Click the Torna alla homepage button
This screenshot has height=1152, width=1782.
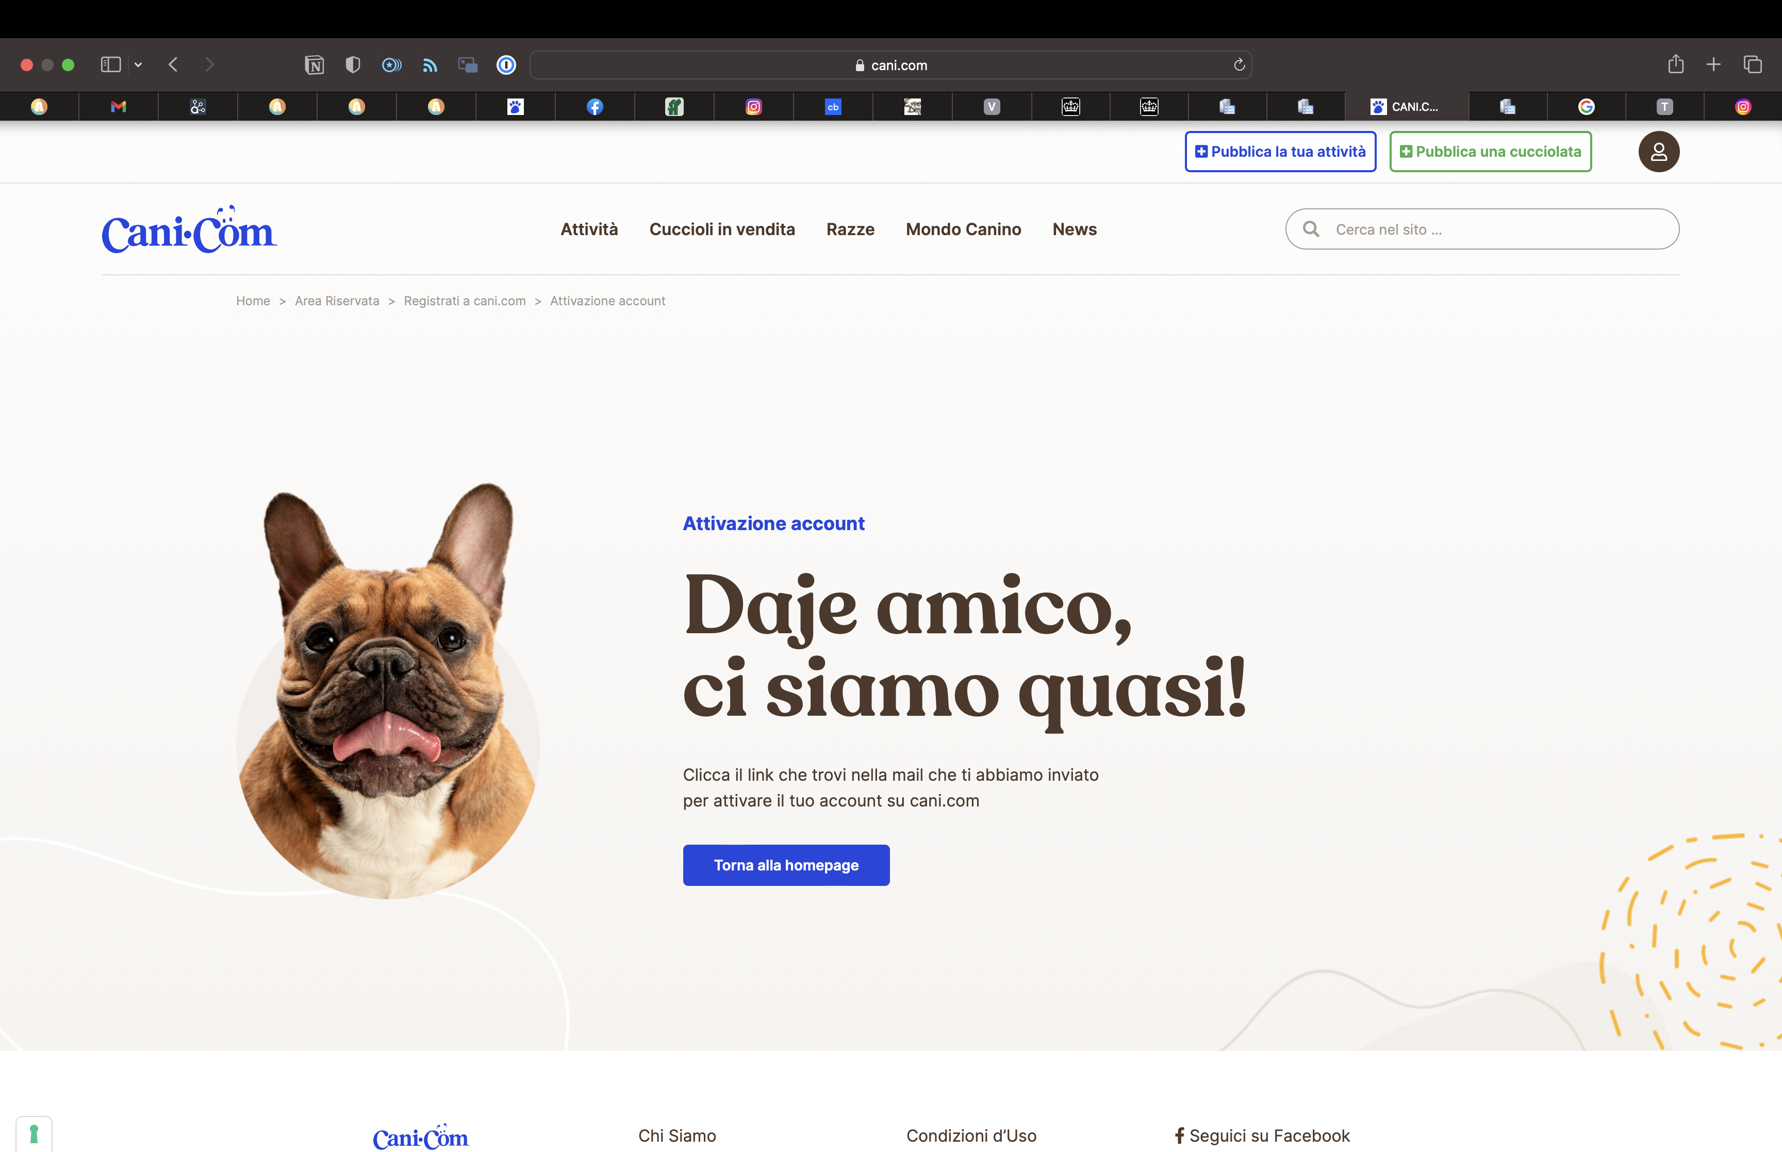pyautogui.click(x=786, y=865)
